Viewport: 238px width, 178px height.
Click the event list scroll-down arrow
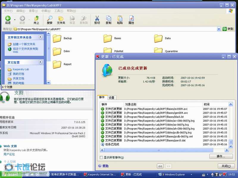point(231,146)
